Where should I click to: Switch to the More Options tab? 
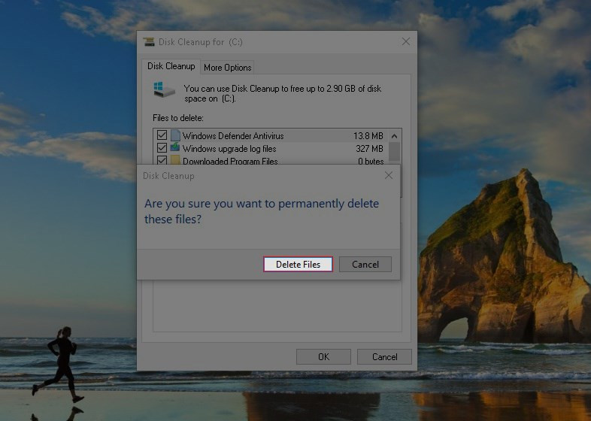coord(227,68)
